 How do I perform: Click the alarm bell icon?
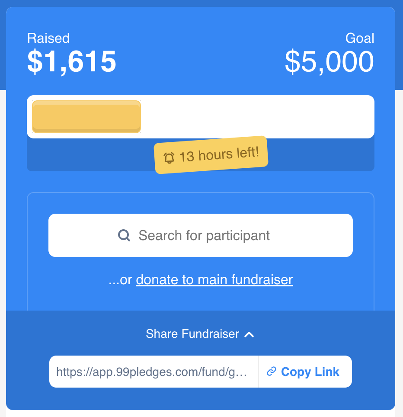(x=169, y=157)
